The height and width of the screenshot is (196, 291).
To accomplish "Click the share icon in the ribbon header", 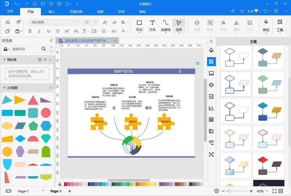I will pos(241,11).
